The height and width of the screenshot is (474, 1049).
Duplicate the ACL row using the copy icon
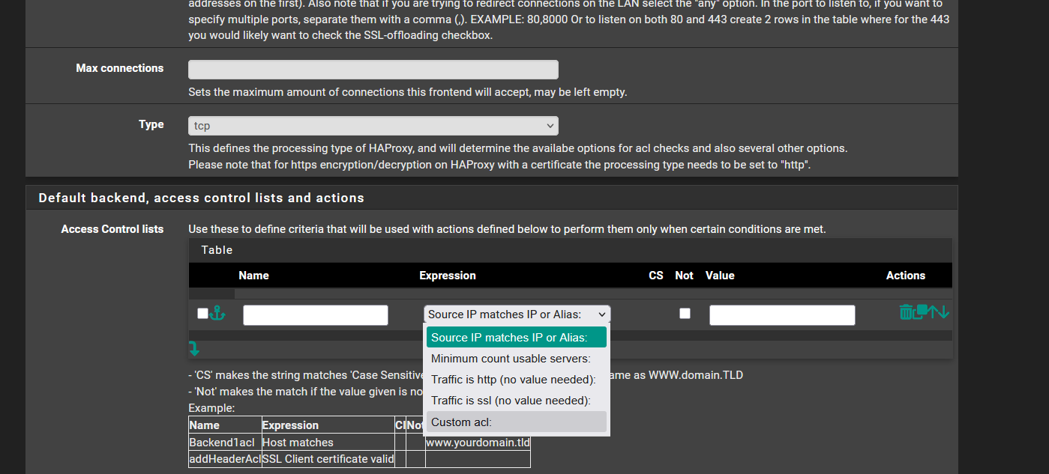pyautogui.click(x=922, y=311)
